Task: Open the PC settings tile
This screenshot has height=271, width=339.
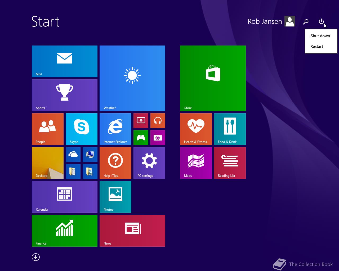Action: [149, 163]
